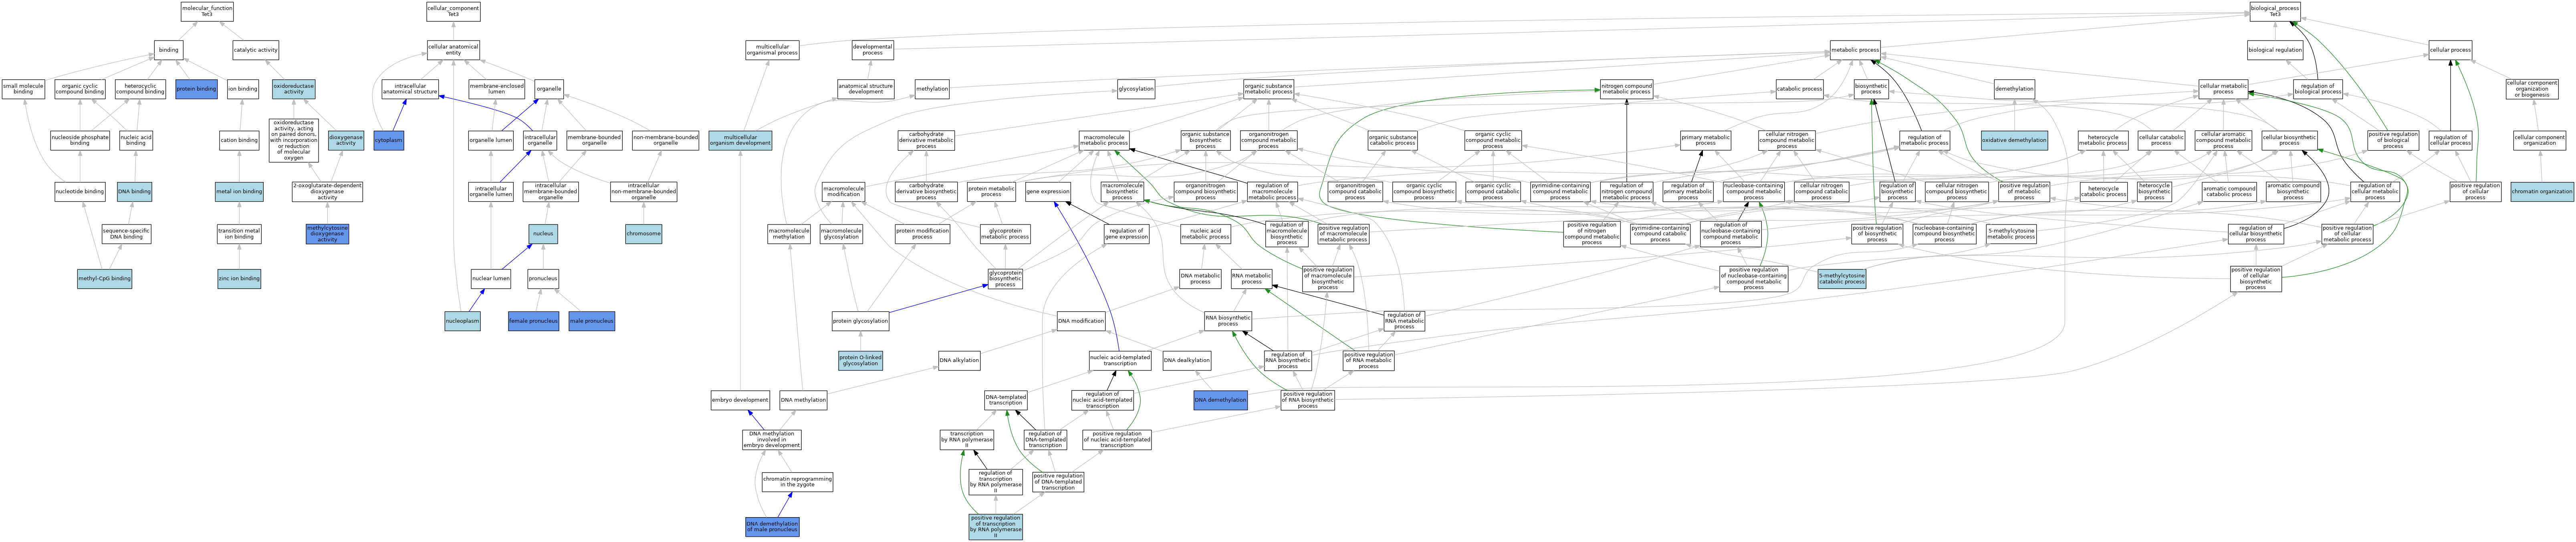
Task: Select the 'male pronucleus' node
Action: point(591,321)
